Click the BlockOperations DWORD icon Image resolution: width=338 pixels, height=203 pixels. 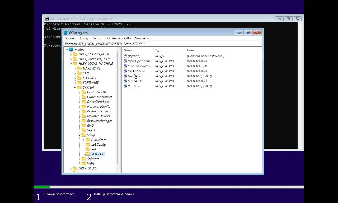tap(125, 61)
